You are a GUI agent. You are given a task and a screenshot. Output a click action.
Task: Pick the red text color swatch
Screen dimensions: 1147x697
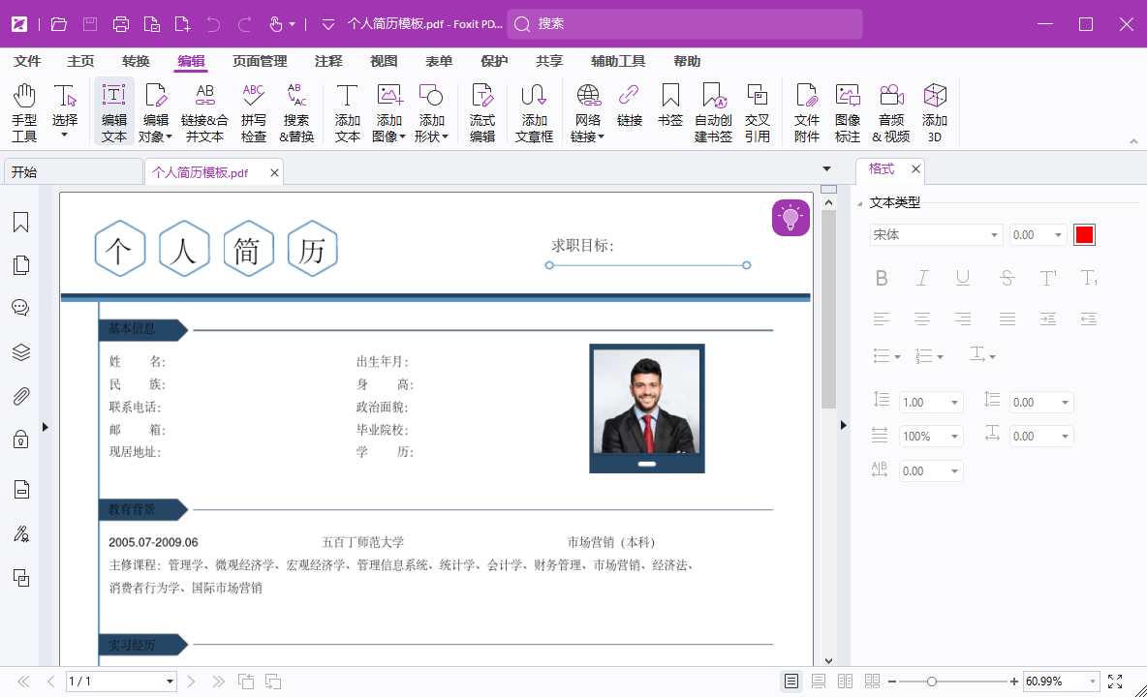1083,234
